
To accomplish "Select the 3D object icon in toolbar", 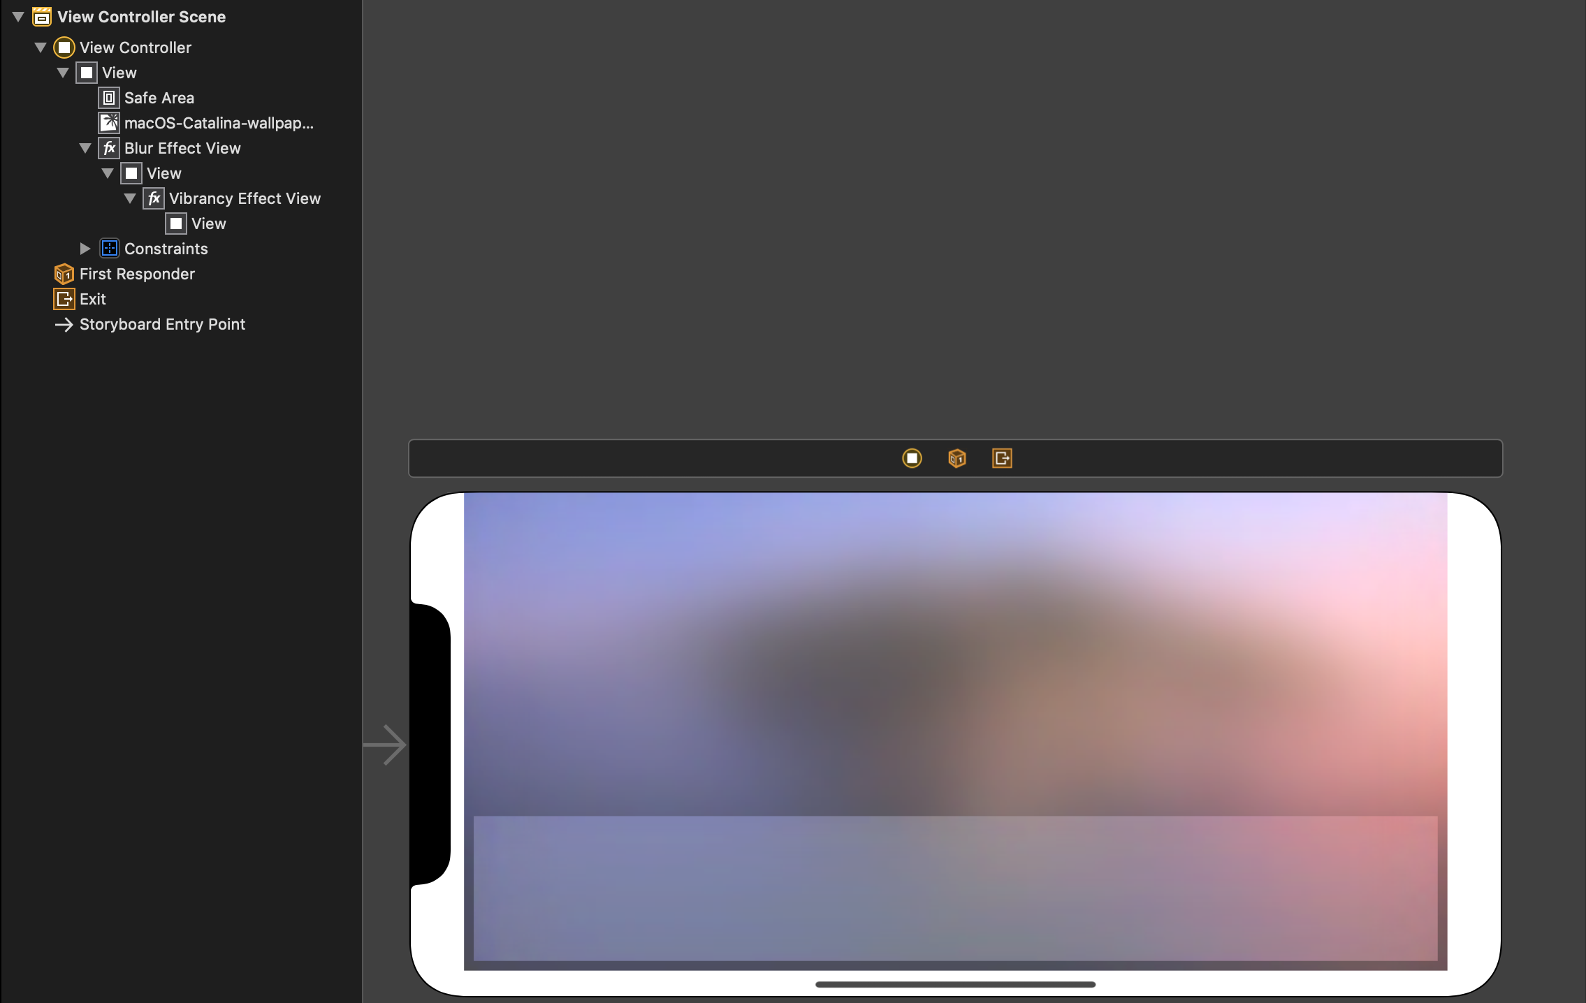I will (x=957, y=457).
